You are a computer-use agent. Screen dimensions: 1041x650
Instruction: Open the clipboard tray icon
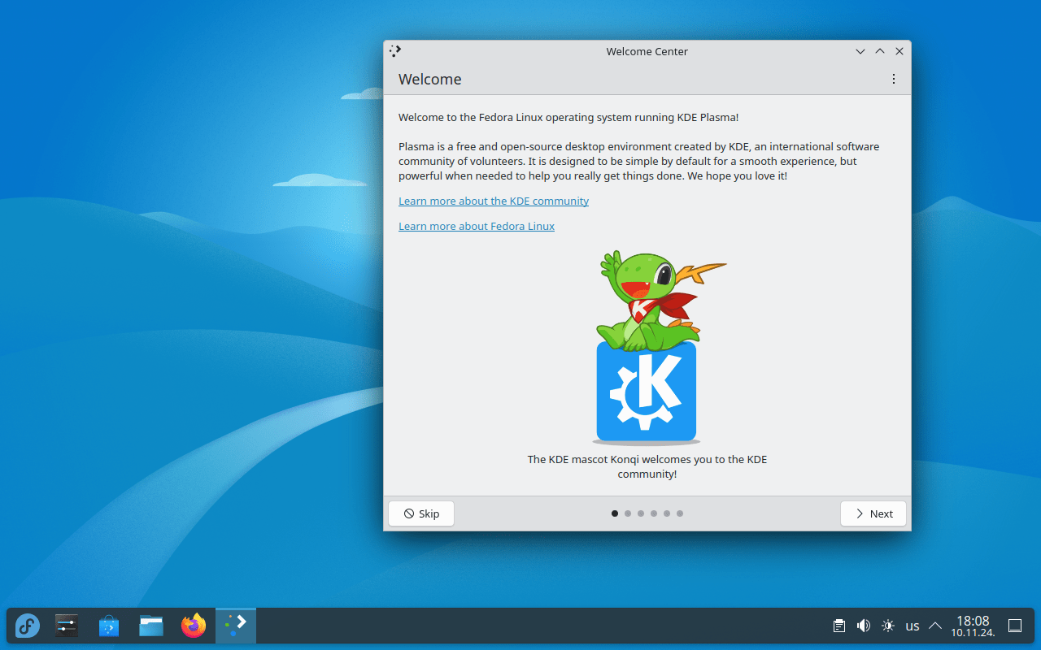pos(839,626)
